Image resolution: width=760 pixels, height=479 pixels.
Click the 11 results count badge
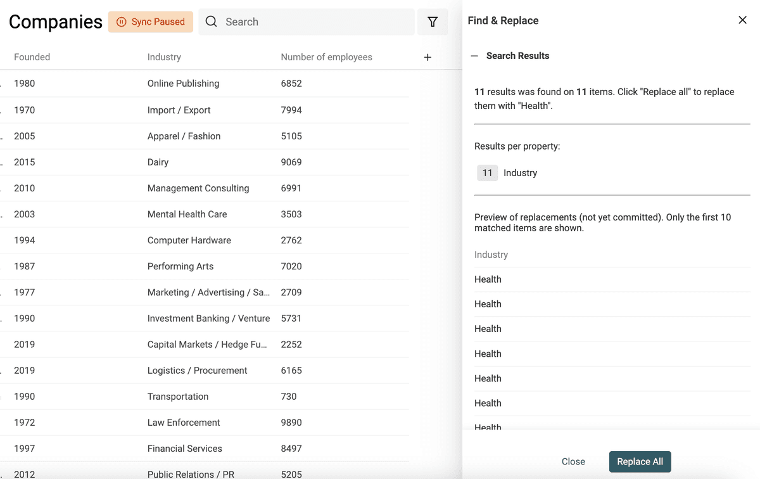pos(488,173)
